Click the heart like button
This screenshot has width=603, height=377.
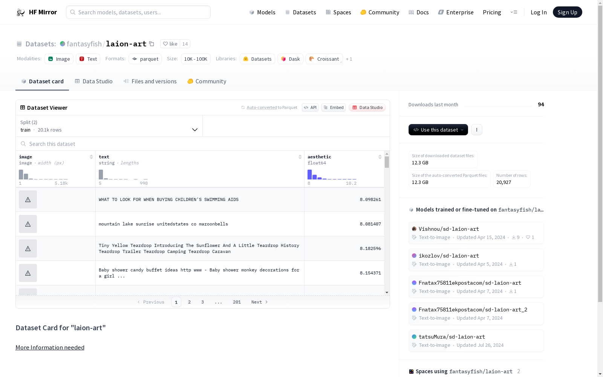[170, 44]
